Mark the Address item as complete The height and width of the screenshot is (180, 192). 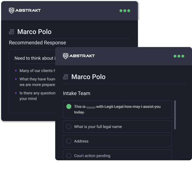point(69,141)
